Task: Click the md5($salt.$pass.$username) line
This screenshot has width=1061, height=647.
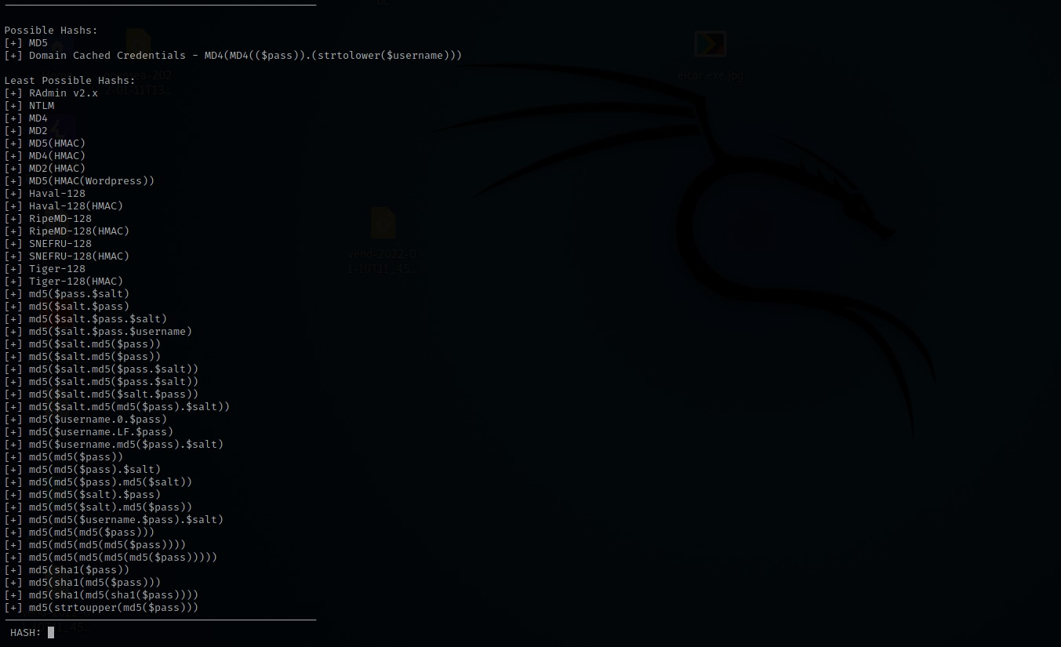Action: point(111,332)
